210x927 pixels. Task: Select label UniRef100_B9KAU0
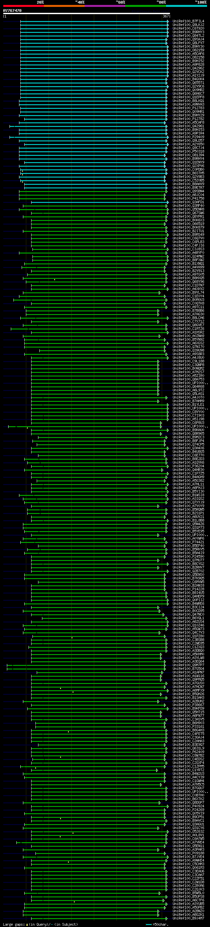(188, 430)
